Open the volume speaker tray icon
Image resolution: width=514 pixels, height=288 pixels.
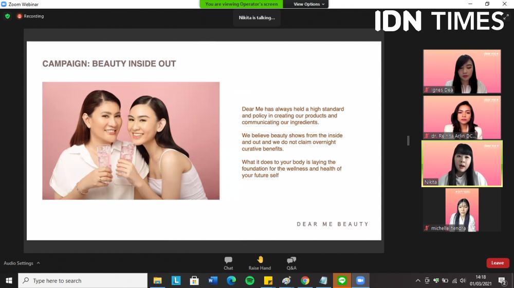coord(463,280)
